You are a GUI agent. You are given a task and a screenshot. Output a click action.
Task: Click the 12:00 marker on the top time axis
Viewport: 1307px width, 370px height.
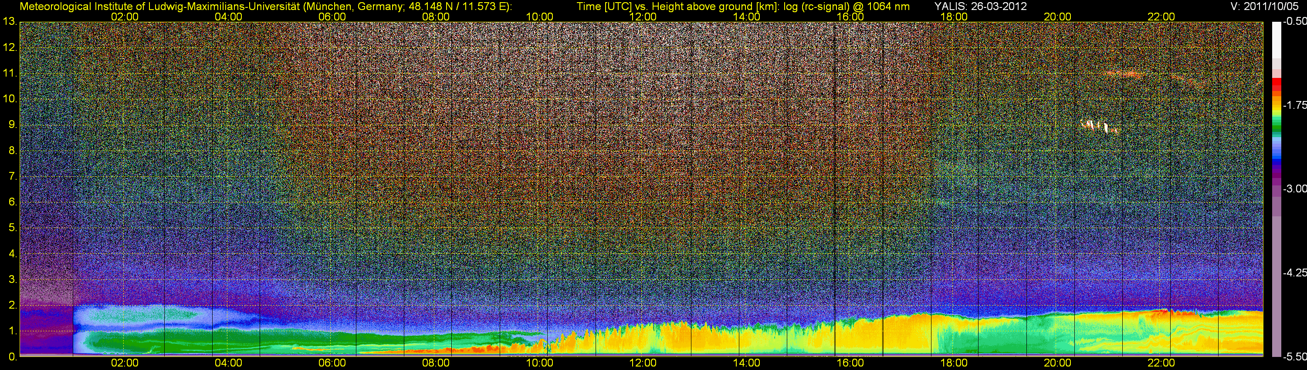pos(643,17)
